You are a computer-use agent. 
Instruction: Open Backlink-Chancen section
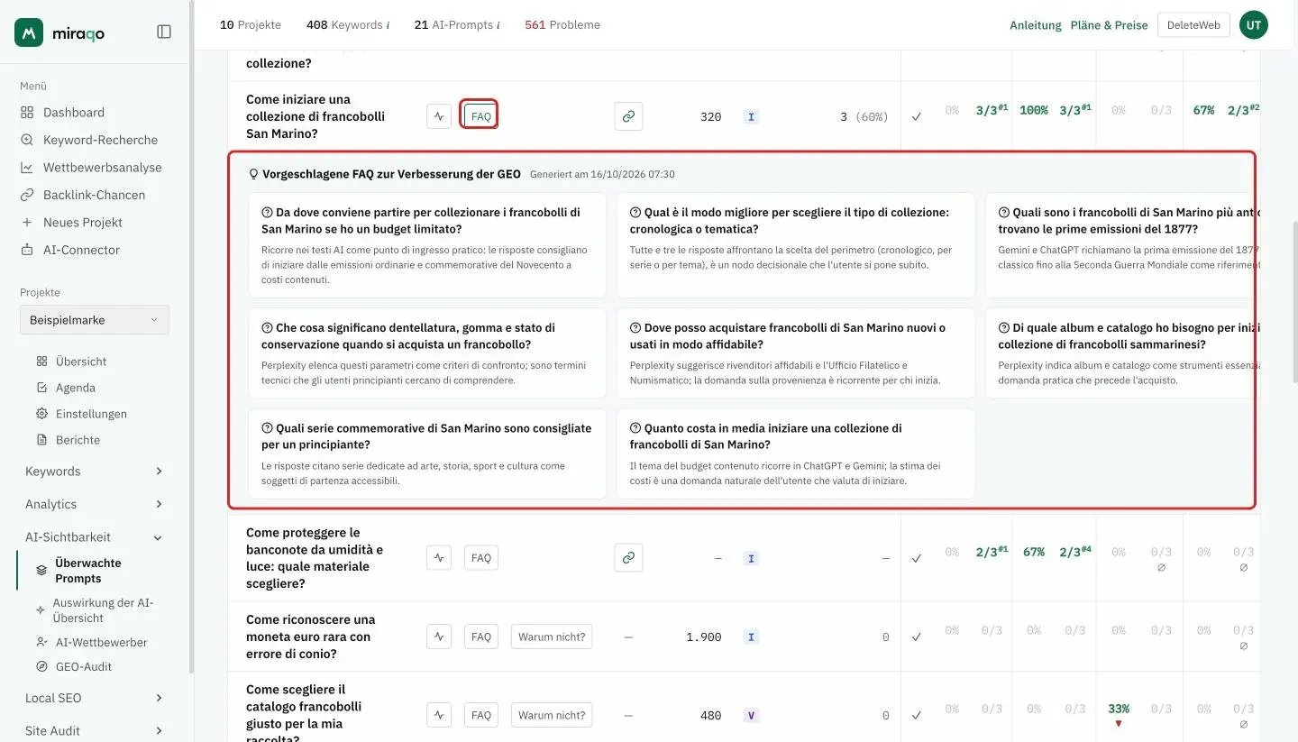(94, 195)
